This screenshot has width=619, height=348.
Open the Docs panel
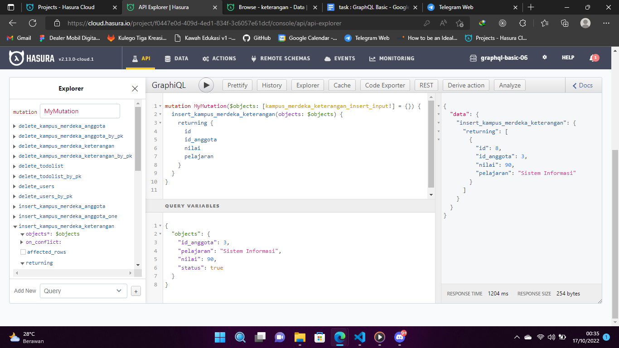[583, 85]
